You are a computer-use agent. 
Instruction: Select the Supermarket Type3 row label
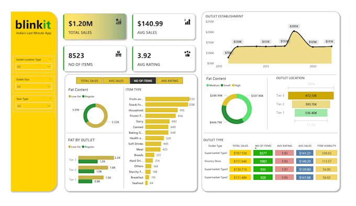pyautogui.click(x=216, y=169)
